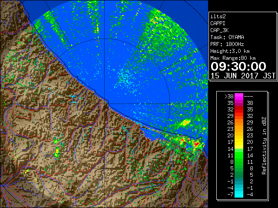Click the date '15 JUN 2017 JST'
This screenshot has height=208, width=278.
click(243, 76)
